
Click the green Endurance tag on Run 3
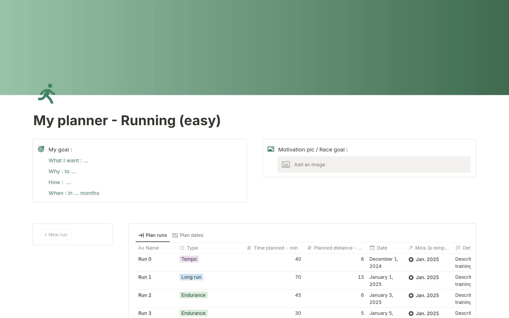pos(193,313)
